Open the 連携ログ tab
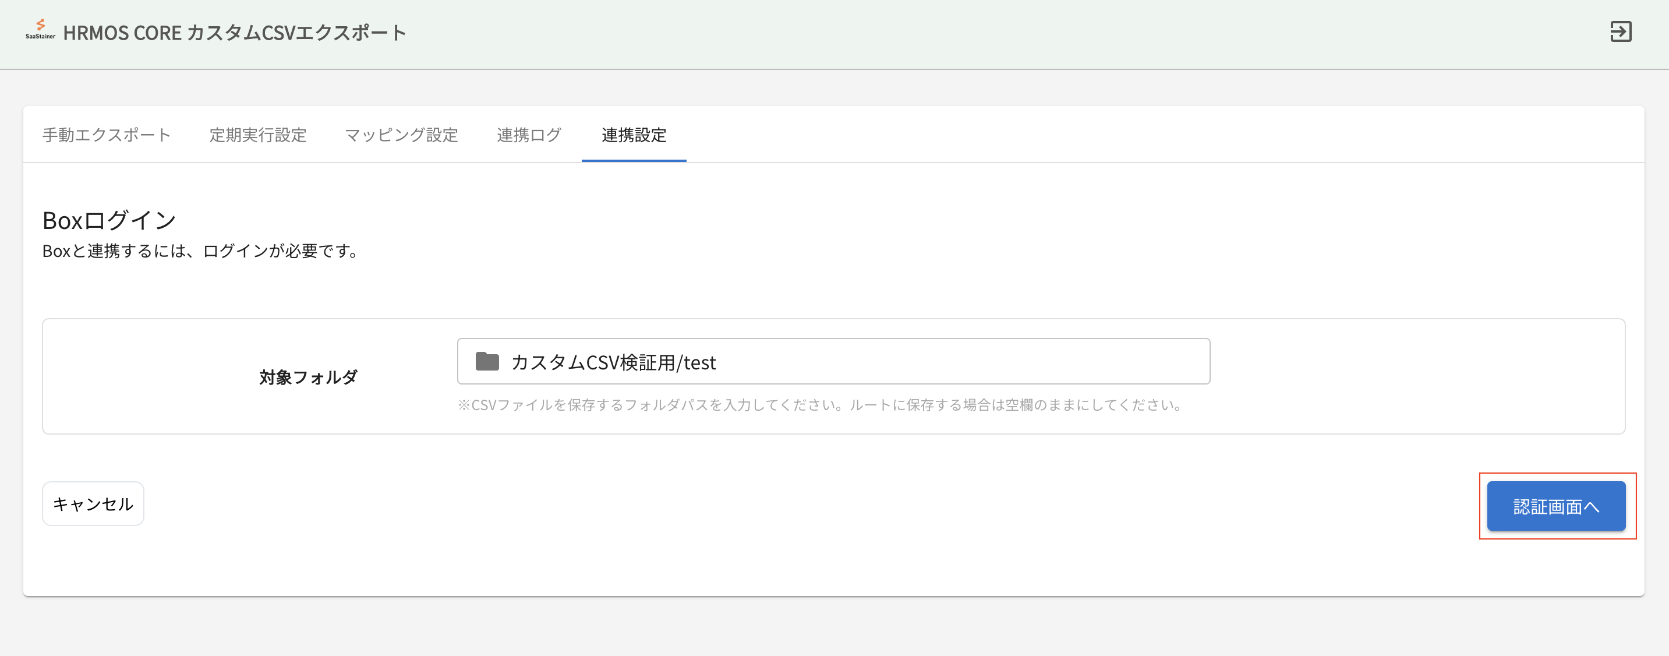1669x656 pixels. (529, 135)
